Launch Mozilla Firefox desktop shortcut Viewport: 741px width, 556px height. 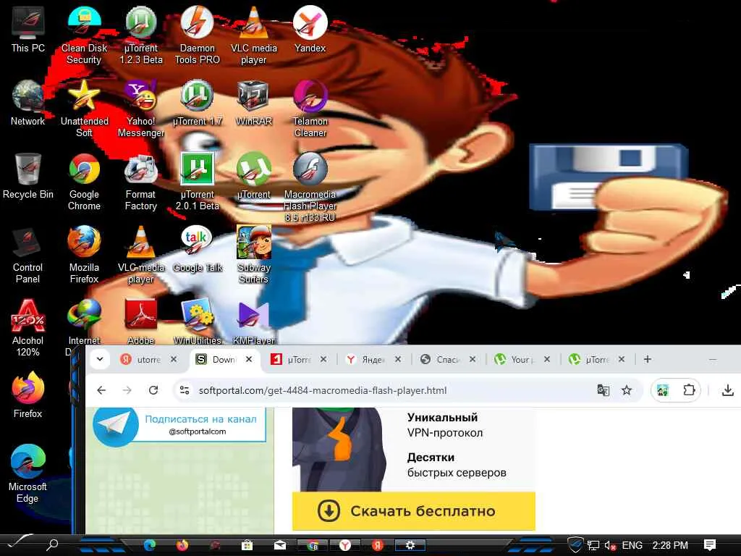84,256
